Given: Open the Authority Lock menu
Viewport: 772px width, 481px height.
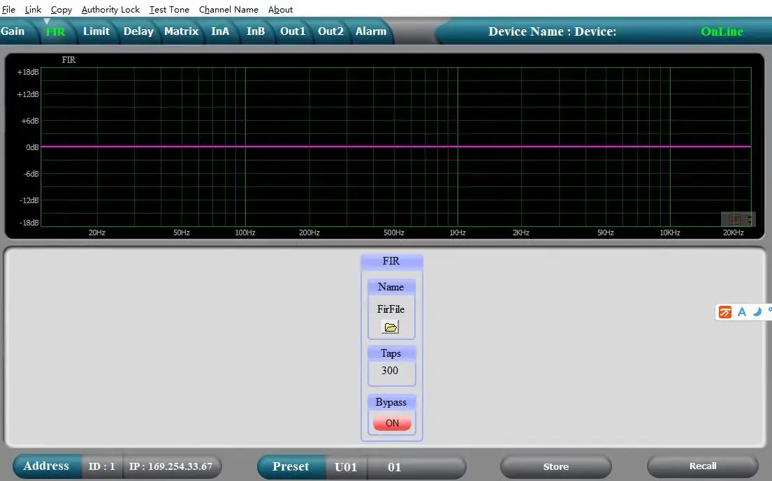Looking at the screenshot, I should coord(110,10).
